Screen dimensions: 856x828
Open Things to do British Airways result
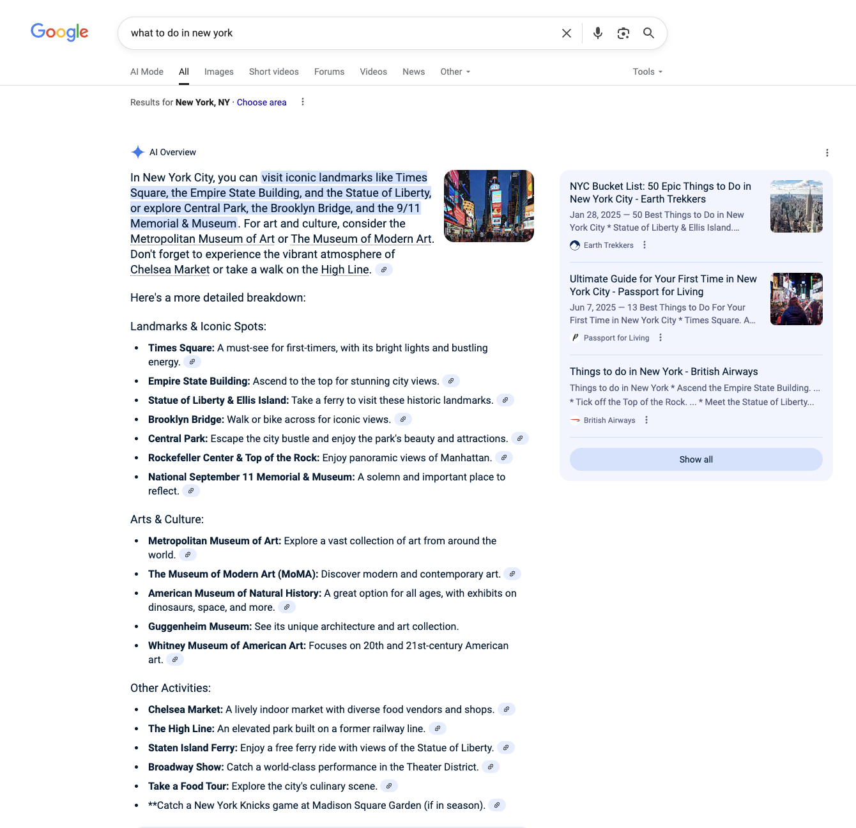tap(664, 372)
